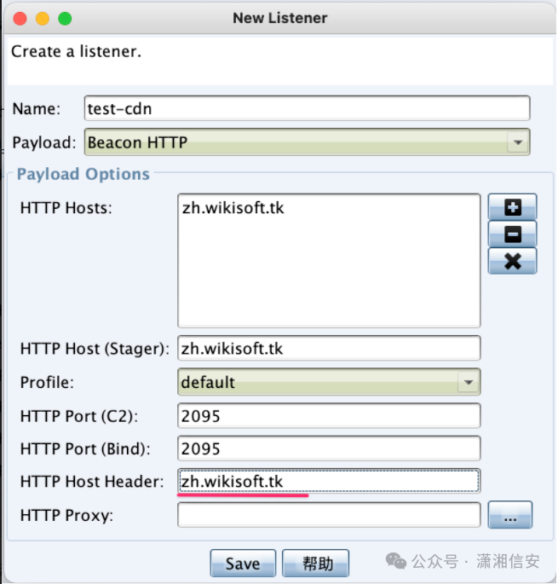Click the HTTP Host (Stager) field
Viewport: 558px width, 584px height.
(x=328, y=349)
